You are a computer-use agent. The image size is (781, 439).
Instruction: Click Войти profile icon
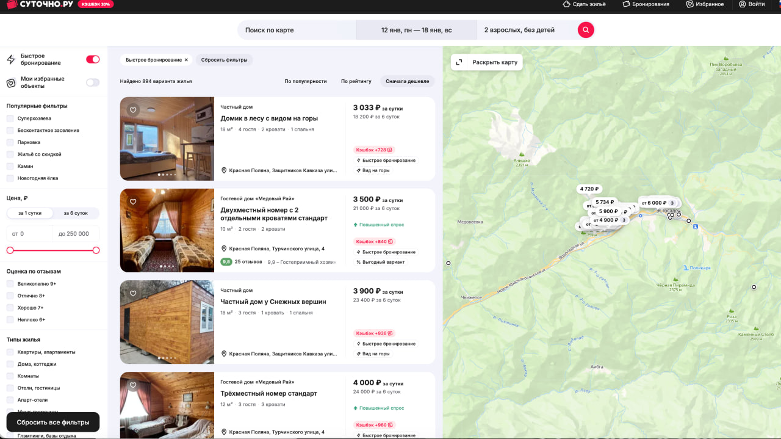743,4
